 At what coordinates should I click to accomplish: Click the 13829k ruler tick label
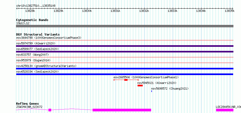(x=59, y=11)
